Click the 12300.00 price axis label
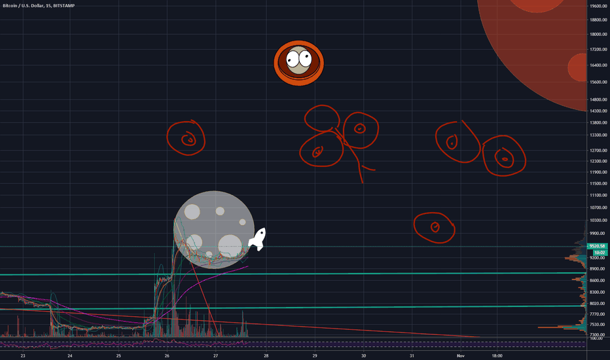This screenshot has width=610, height=360. click(598, 161)
